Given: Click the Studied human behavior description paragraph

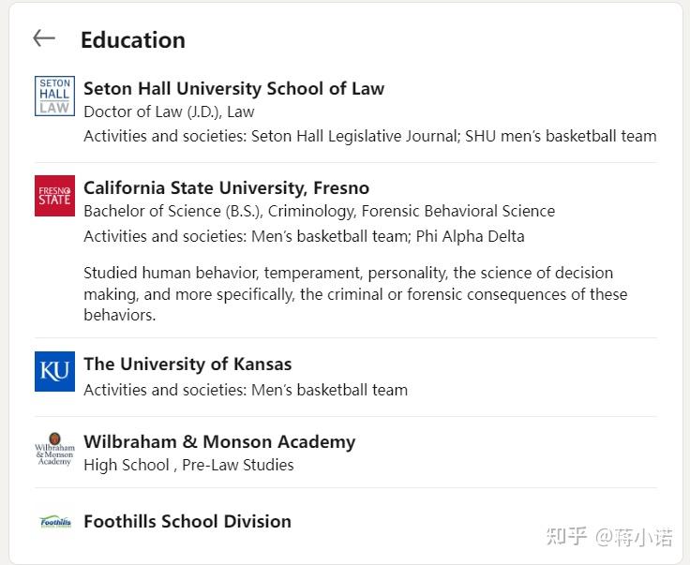Looking at the screenshot, I should (x=355, y=294).
